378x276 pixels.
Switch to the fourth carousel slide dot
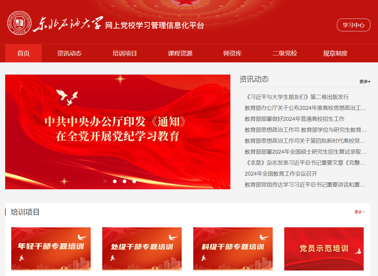[134, 181]
